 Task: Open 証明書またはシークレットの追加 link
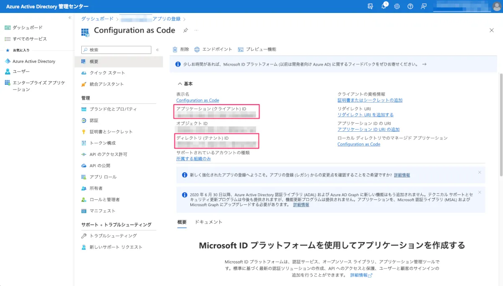(370, 100)
